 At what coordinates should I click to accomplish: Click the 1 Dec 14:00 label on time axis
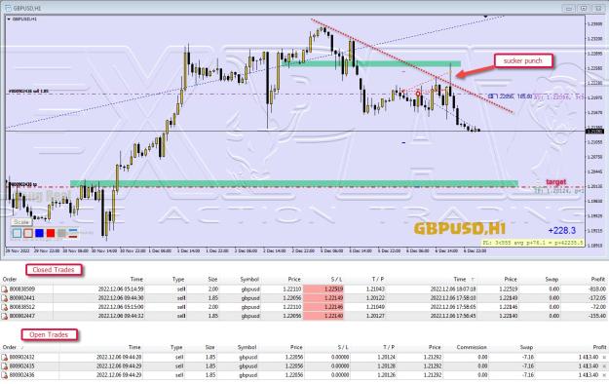(x=188, y=251)
